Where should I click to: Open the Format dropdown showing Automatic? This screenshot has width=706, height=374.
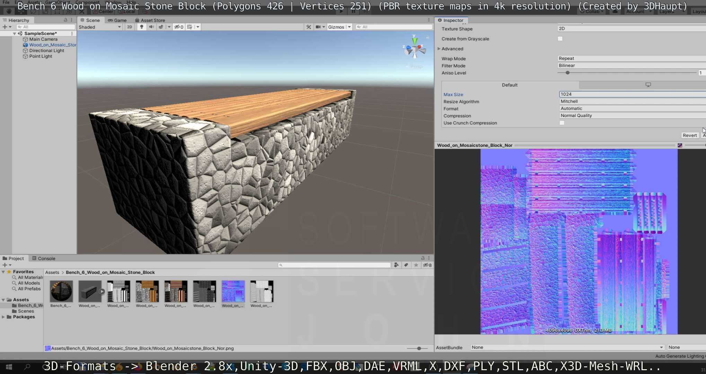pyautogui.click(x=633, y=108)
